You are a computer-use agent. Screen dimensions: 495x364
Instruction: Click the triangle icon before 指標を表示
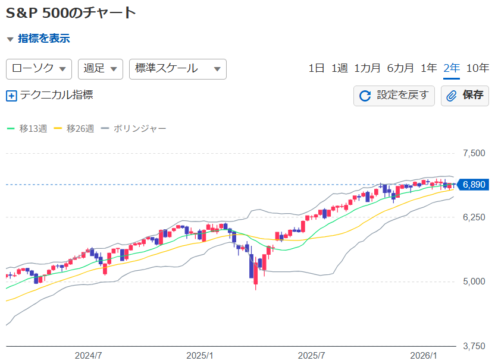pyautogui.click(x=10, y=39)
